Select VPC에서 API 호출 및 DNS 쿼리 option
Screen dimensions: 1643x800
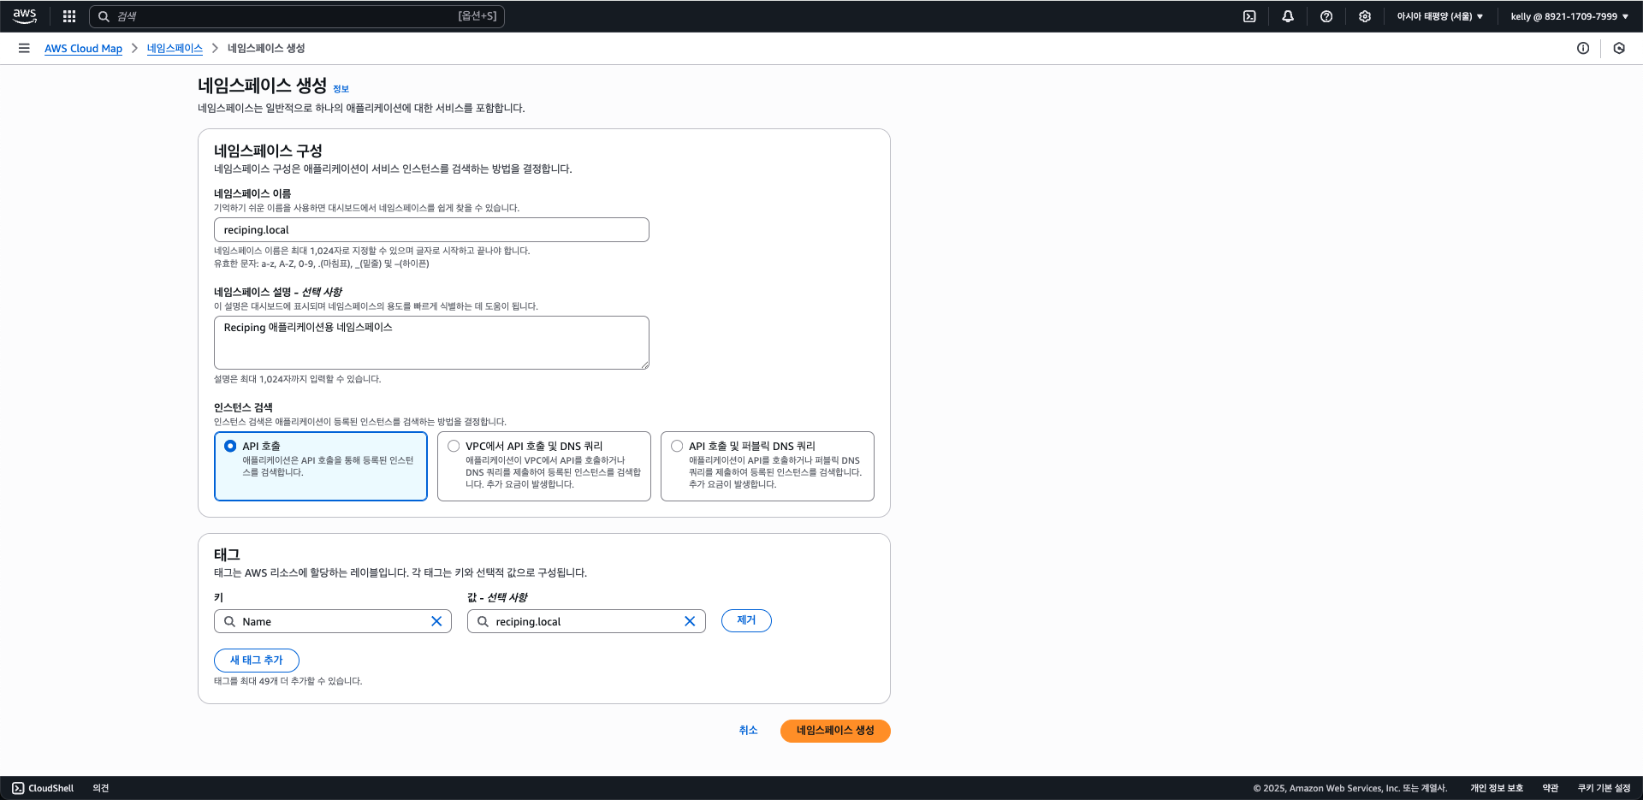454,446
